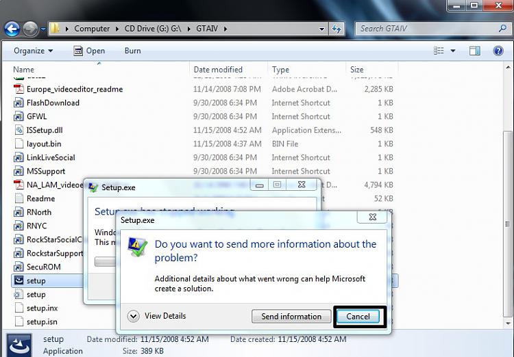The height and width of the screenshot is (357, 514).
Task: Click the 2,285 KB size cell
Action: click(x=378, y=89)
